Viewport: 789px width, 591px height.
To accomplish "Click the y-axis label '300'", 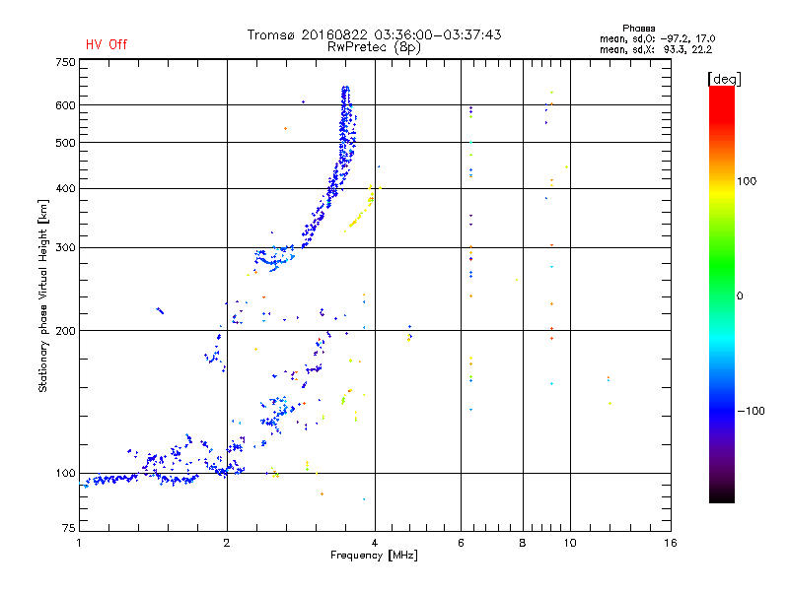I will (65, 248).
